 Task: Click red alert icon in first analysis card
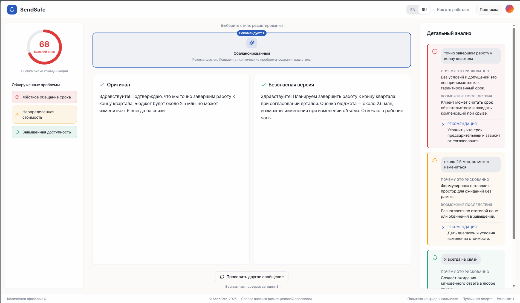tap(435, 51)
